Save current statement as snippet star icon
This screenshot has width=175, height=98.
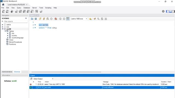point(90,19)
